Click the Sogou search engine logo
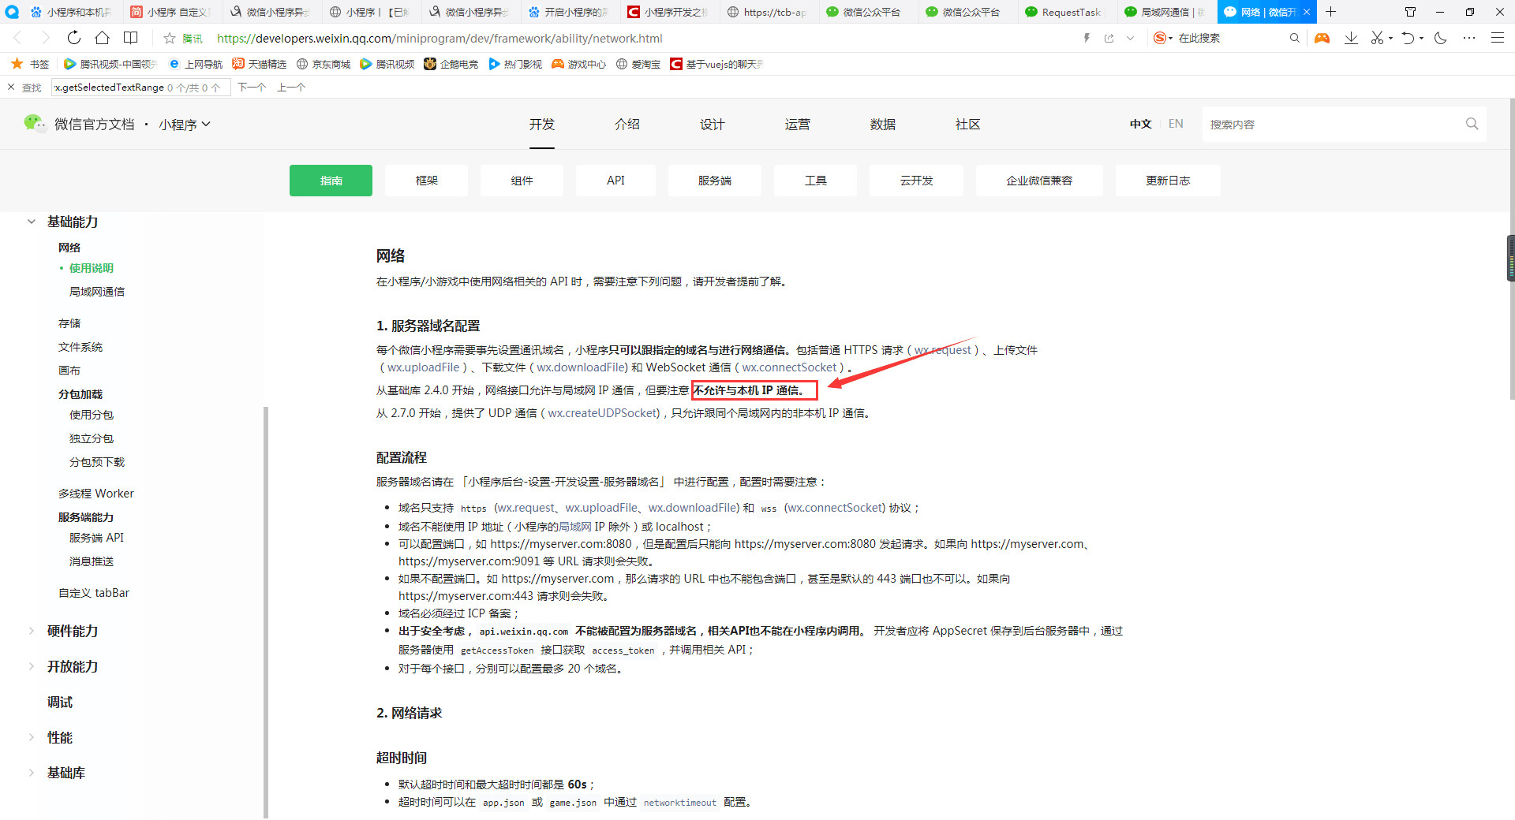 point(1159,38)
